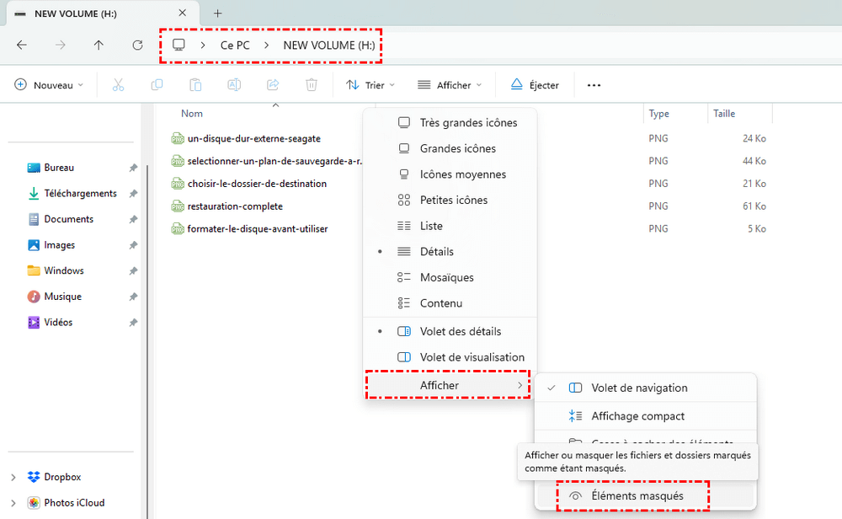Viewport: 842px width, 519px height.
Task: Toggle Éléments masqués visibility option
Action: pyautogui.click(x=637, y=496)
